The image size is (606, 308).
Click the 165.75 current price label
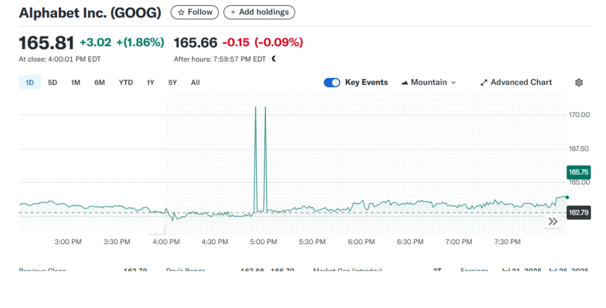tap(579, 172)
